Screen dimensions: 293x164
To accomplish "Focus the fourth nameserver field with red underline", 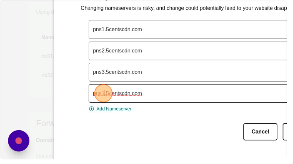I will [x=188, y=94].
